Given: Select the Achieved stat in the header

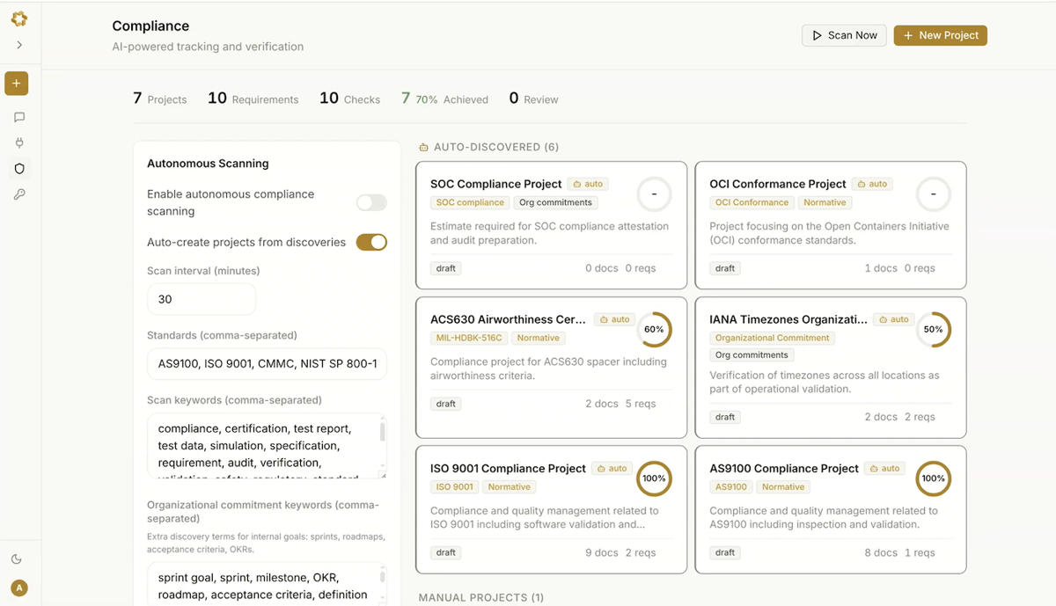Looking at the screenshot, I should click(x=444, y=99).
